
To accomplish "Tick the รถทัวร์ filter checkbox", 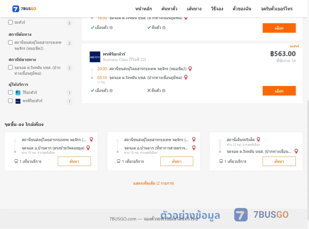I will (x=11, y=22).
